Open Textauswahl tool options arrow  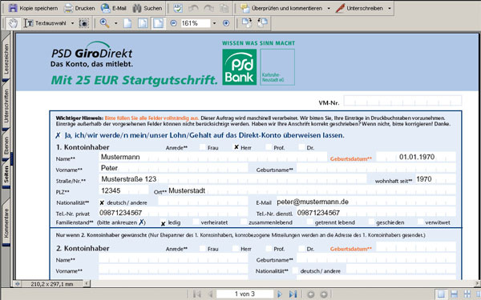coord(72,23)
